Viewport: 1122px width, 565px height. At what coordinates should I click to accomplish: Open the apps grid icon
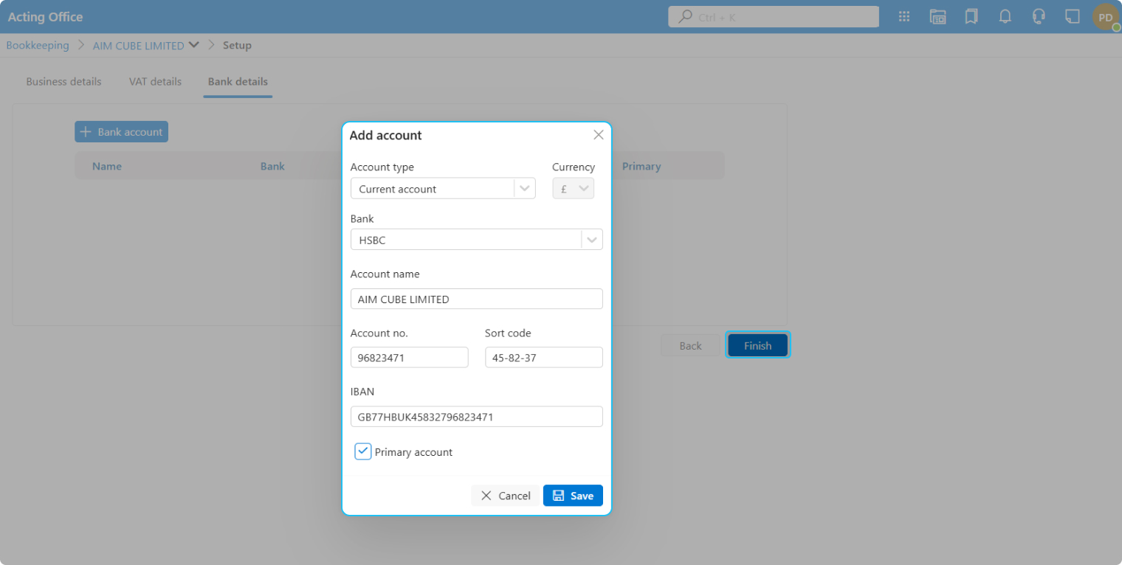coord(904,17)
